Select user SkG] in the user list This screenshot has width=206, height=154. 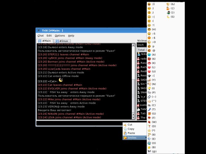[142, 88]
